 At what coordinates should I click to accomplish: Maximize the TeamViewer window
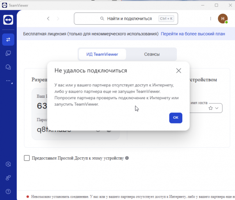(x=216, y=5)
